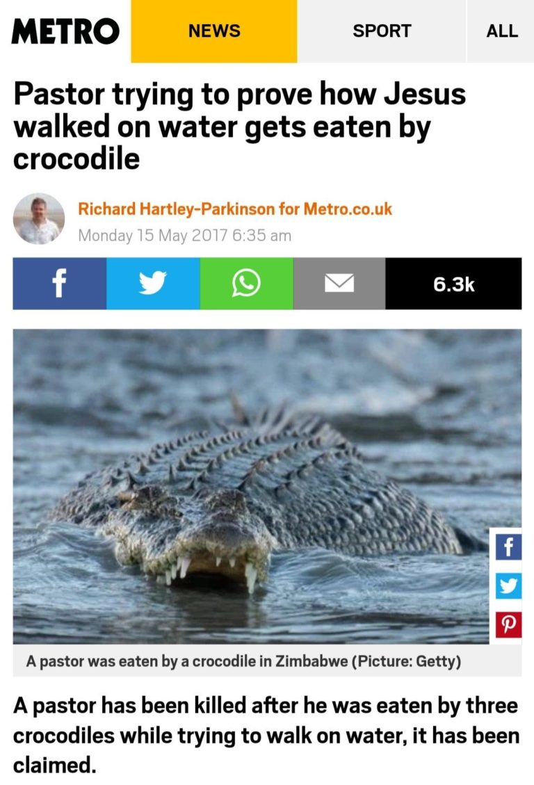Share article by email envelope icon
The width and height of the screenshot is (534, 785).
339,284
